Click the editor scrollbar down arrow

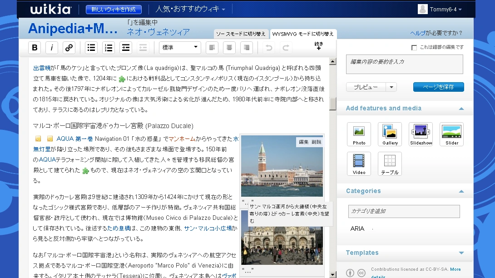pyautogui.click(x=332, y=274)
